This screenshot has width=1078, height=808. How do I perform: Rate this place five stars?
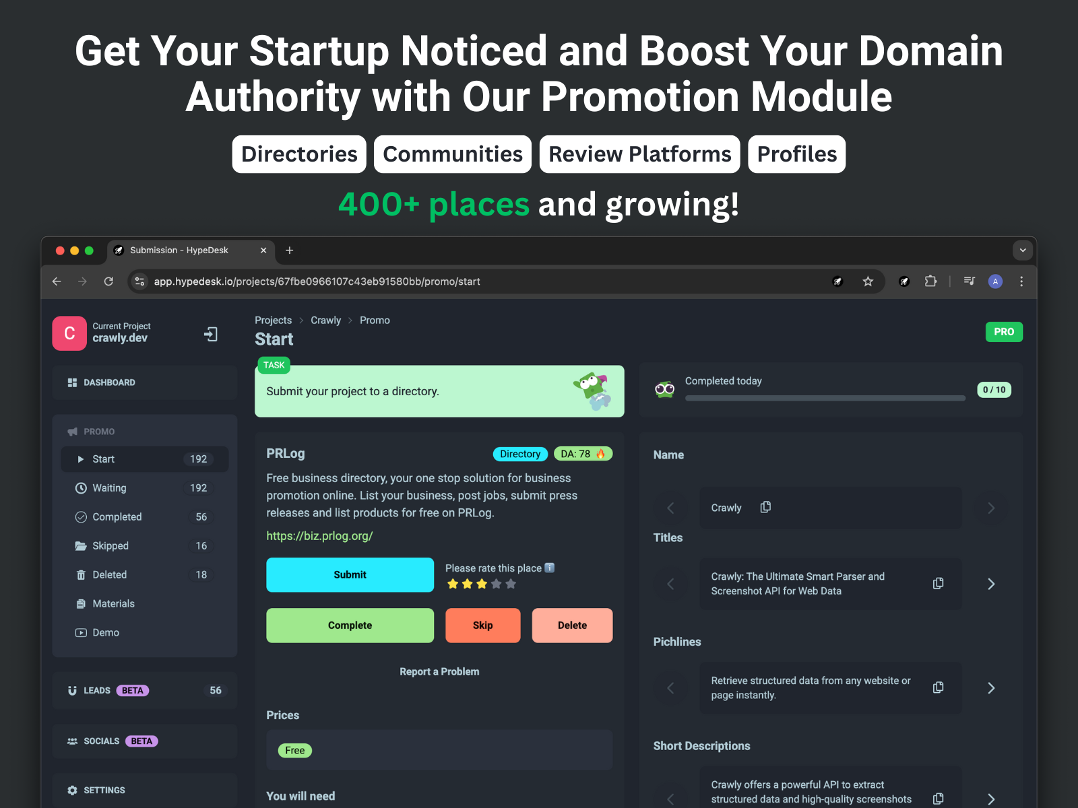point(511,584)
